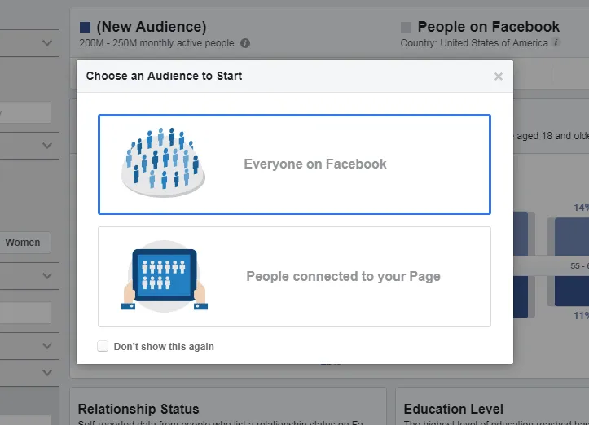Click the 14% bar in the age chart

point(572,236)
